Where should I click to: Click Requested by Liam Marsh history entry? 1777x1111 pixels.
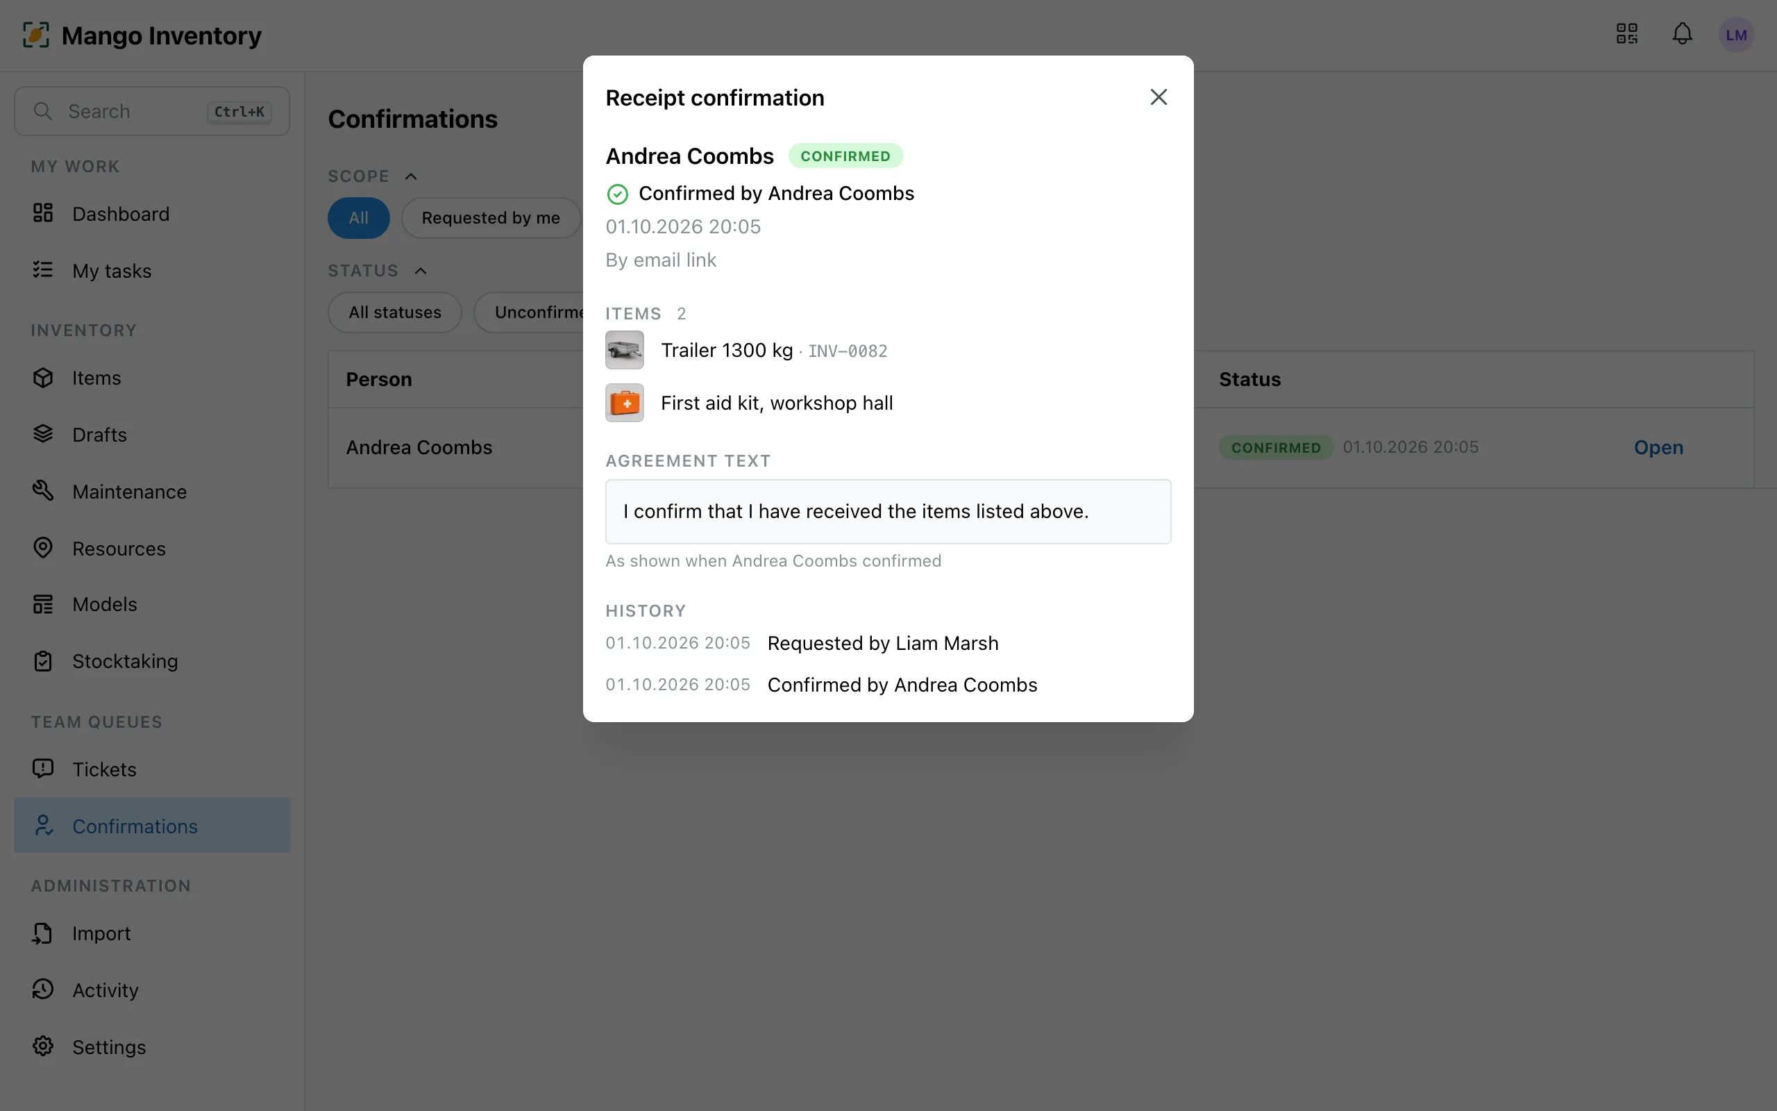[x=883, y=643]
